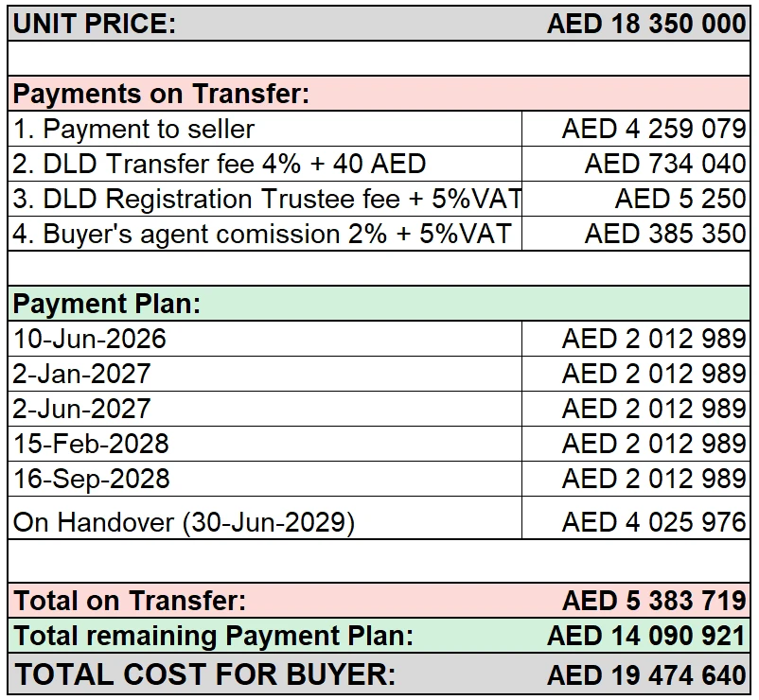Select the On Handover (30-Jun-2029) cell
Image resolution: width=759 pixels, height=700 pixels.
coord(265,517)
